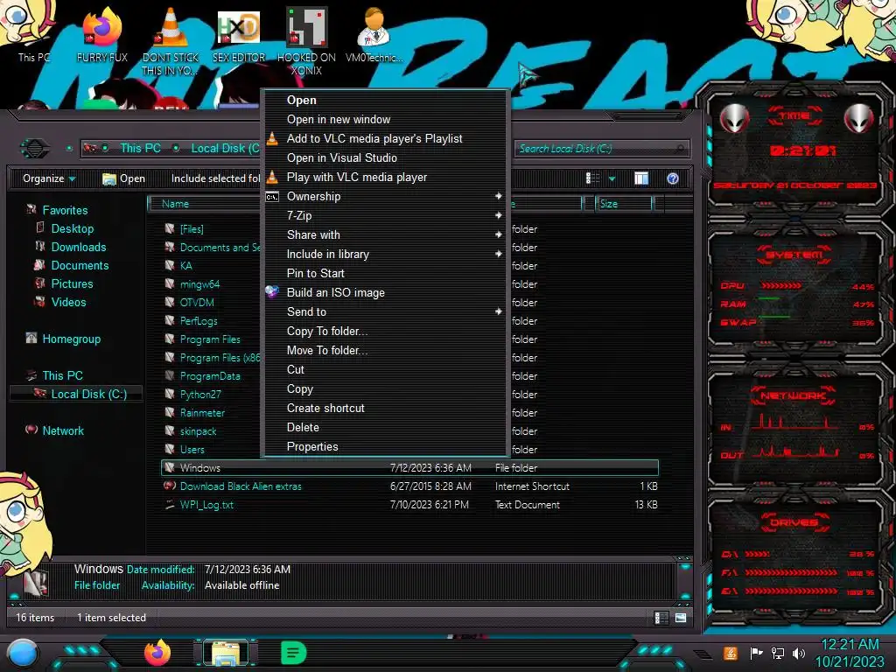Click the Start orb button
896x672 pixels.
tap(22, 654)
